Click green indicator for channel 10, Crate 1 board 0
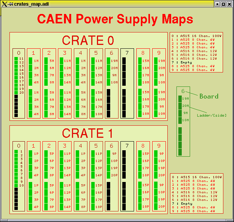The height and width of the screenshot is (222, 234). tap(16, 185)
